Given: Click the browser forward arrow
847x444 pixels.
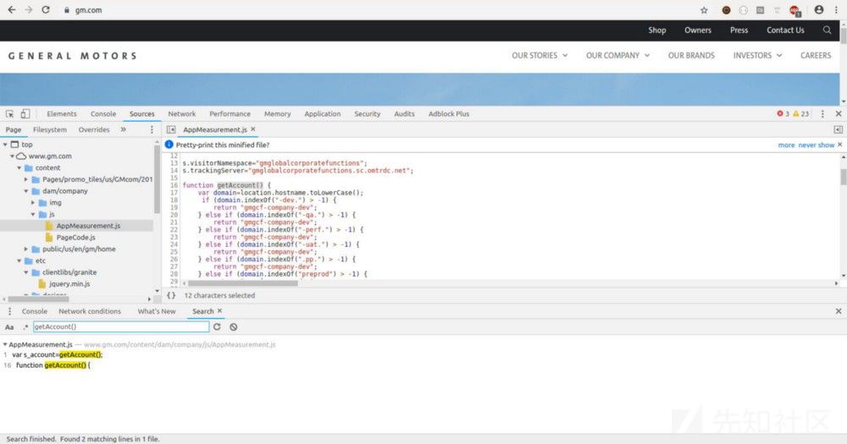Looking at the screenshot, I should click(29, 9).
